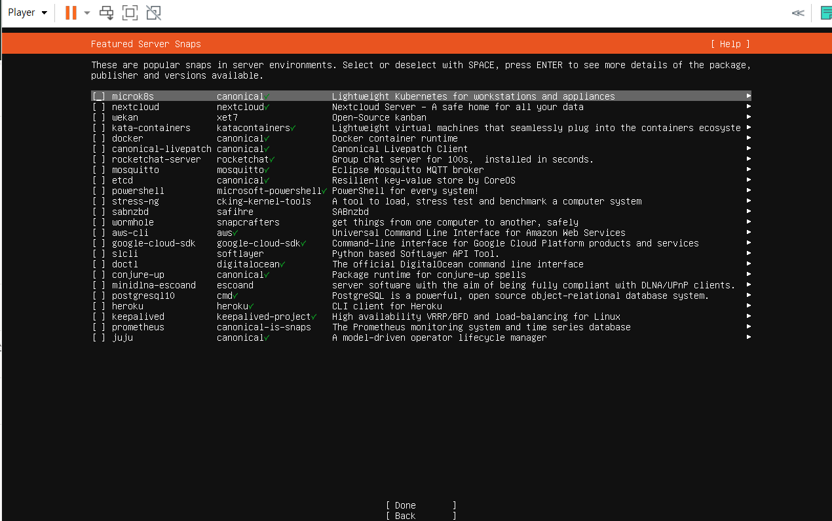Click the "juju" snap name
The height and width of the screenshot is (521, 832).
point(123,338)
